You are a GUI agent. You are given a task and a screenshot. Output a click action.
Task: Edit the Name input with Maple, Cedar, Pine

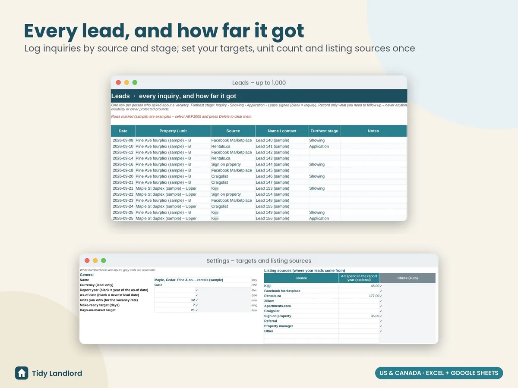click(202, 280)
